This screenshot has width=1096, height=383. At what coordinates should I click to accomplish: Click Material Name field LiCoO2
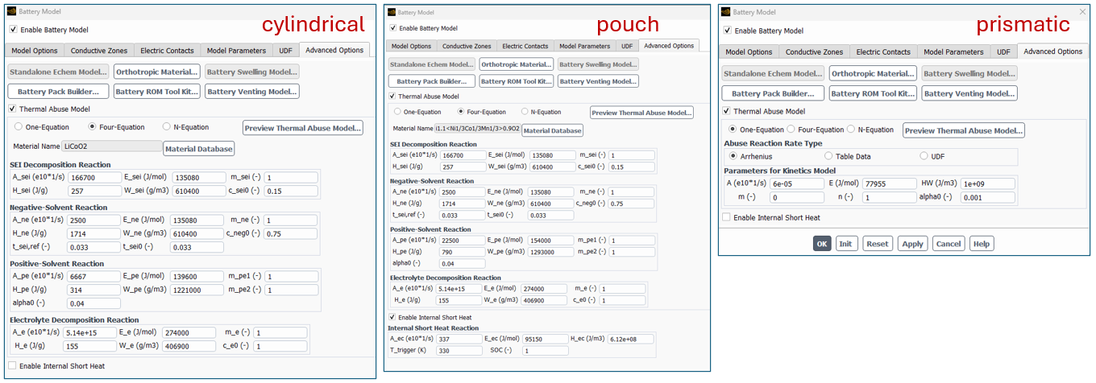point(113,146)
